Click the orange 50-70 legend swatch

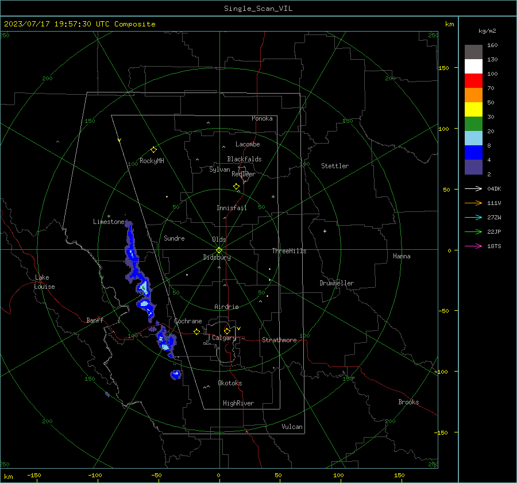(x=473, y=95)
